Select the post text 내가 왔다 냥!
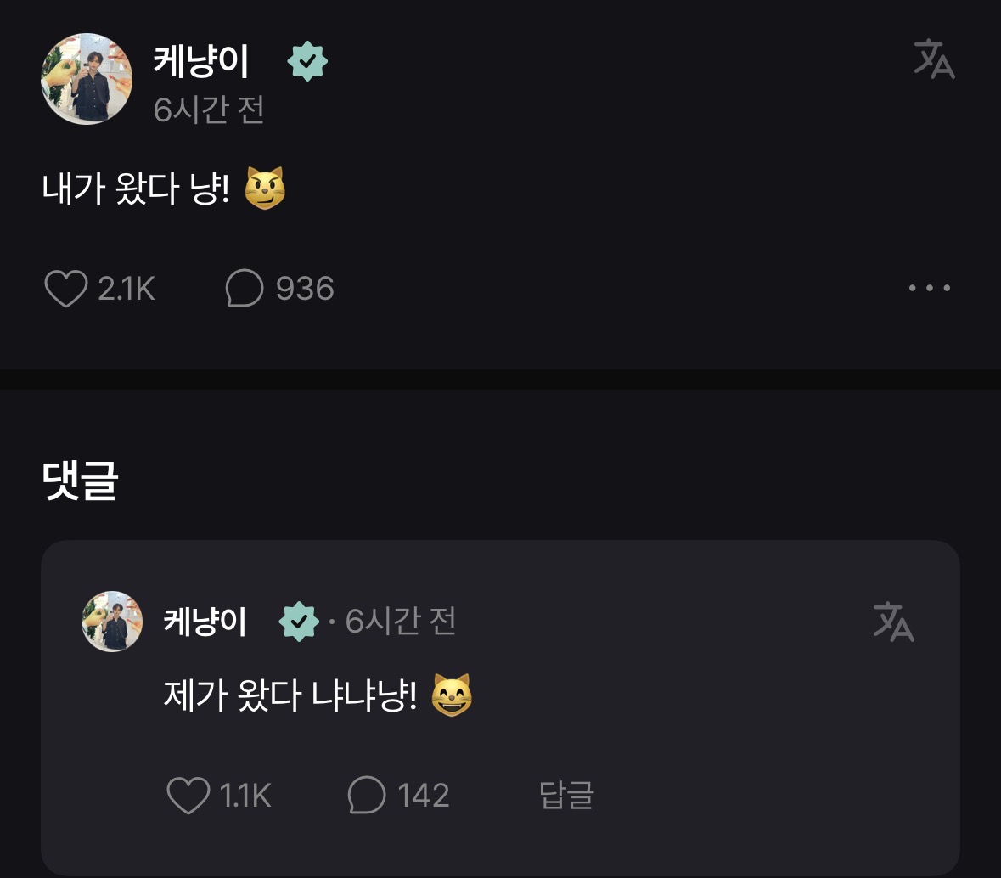This screenshot has width=1001, height=878. tap(136, 189)
